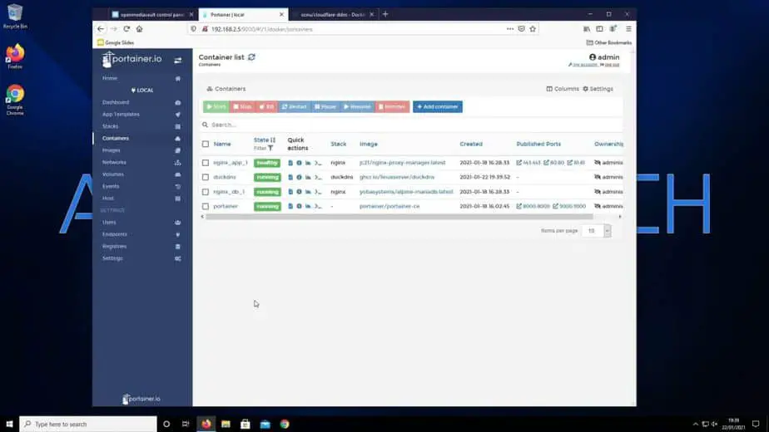Click the horizontal scrollbar under the table

point(399,217)
